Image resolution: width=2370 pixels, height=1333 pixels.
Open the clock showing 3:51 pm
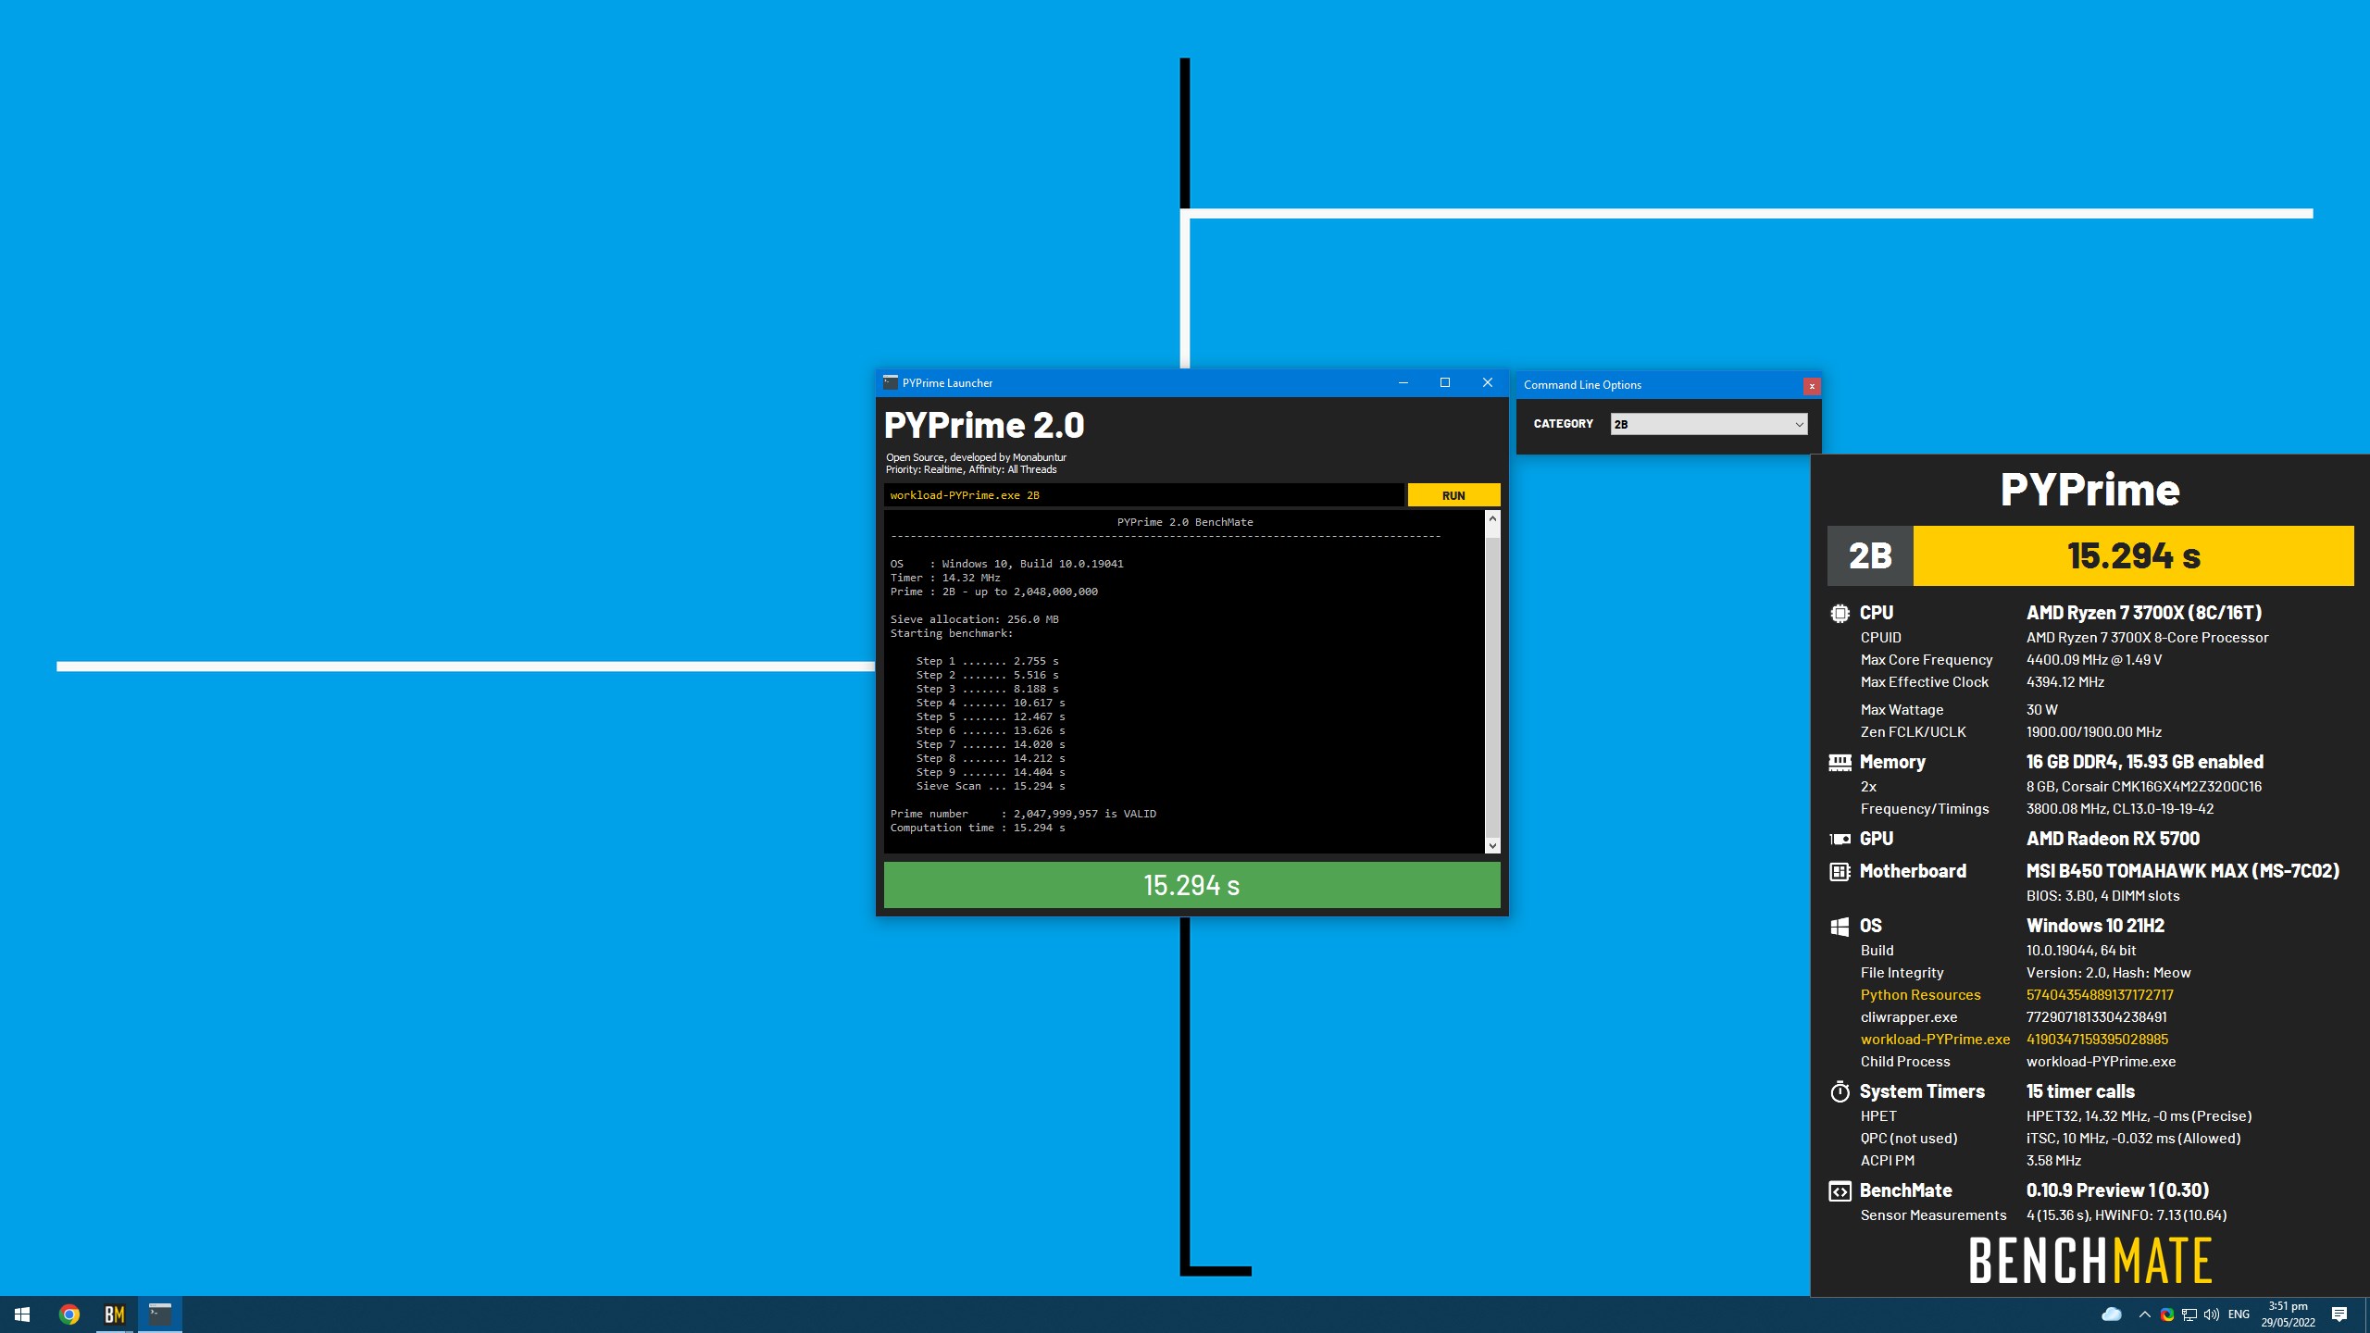2288,1314
